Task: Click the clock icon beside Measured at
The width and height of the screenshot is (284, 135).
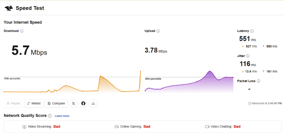Action: point(250,103)
